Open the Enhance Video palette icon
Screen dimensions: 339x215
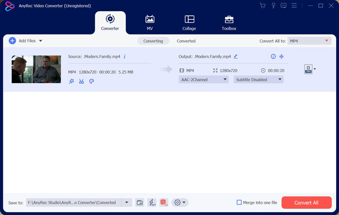[x=92, y=81]
